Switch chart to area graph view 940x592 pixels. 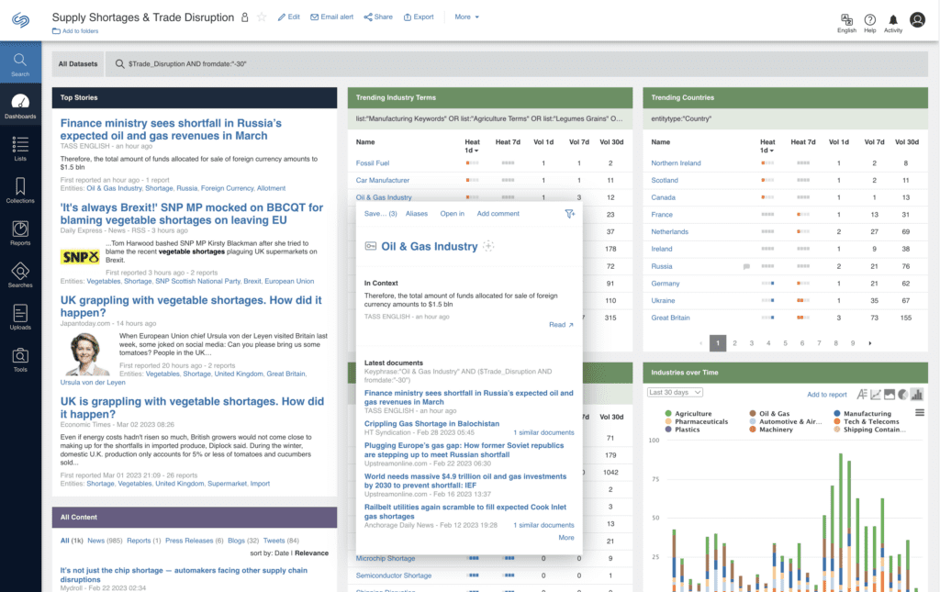pos(890,395)
